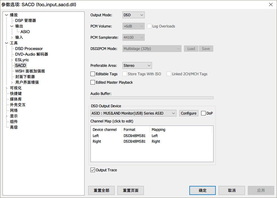Expand the 输入 tree node
This screenshot has height=198, width=277.
(12, 37)
